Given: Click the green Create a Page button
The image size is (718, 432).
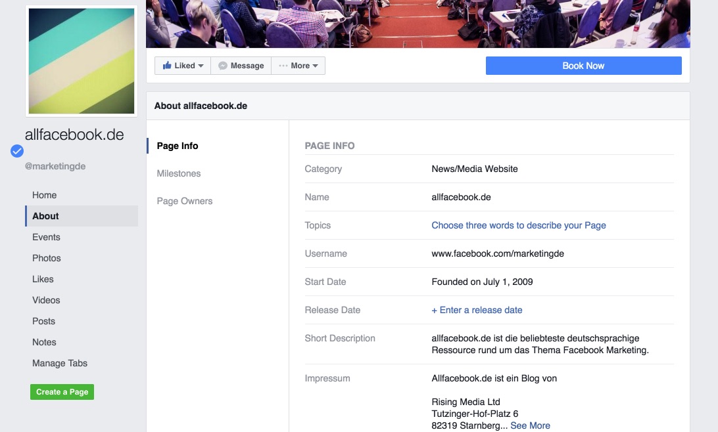Looking at the screenshot, I should [x=62, y=392].
